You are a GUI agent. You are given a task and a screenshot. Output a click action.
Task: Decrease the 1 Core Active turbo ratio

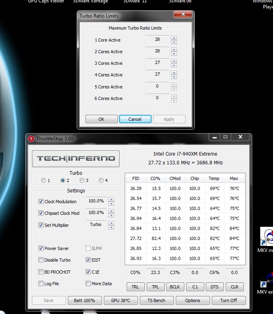pos(174,42)
